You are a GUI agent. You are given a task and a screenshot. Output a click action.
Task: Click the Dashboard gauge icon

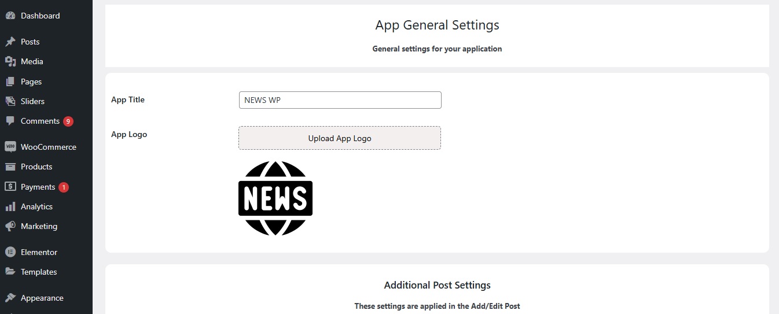click(10, 16)
